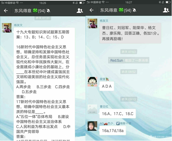
Task: Open 杨友文's avatar in right chat
Action: pos(92,23)
